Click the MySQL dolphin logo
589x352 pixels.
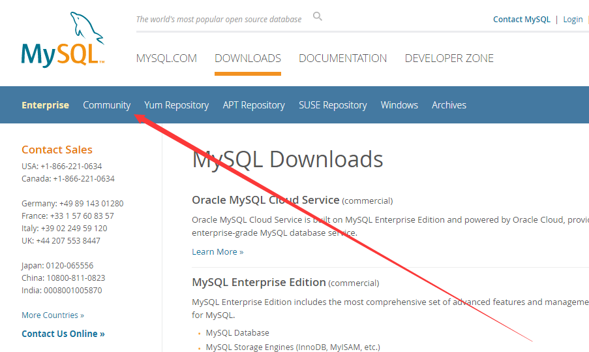[63, 39]
